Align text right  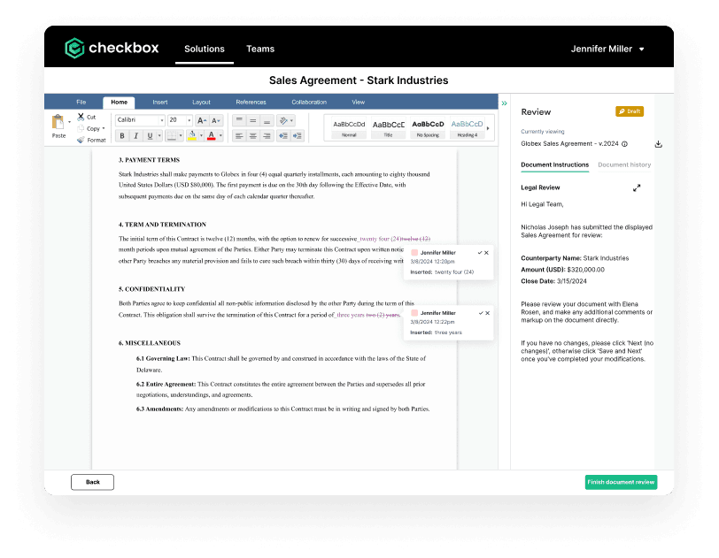(267, 135)
